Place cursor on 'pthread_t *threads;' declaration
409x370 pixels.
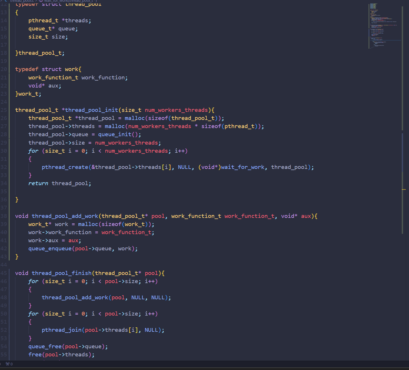[x=60, y=21]
